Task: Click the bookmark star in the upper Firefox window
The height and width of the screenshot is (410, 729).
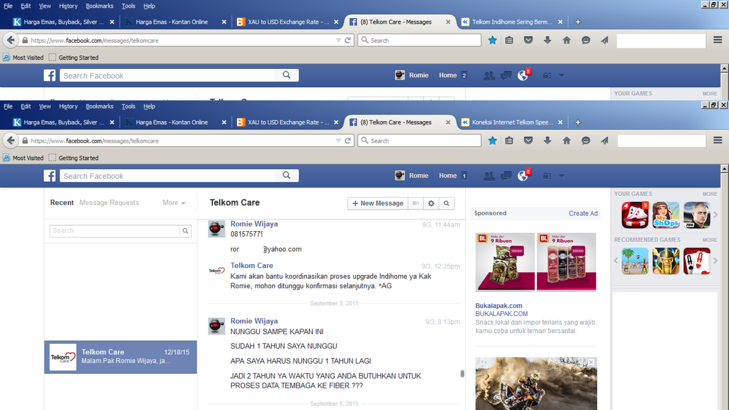Action: click(x=493, y=40)
